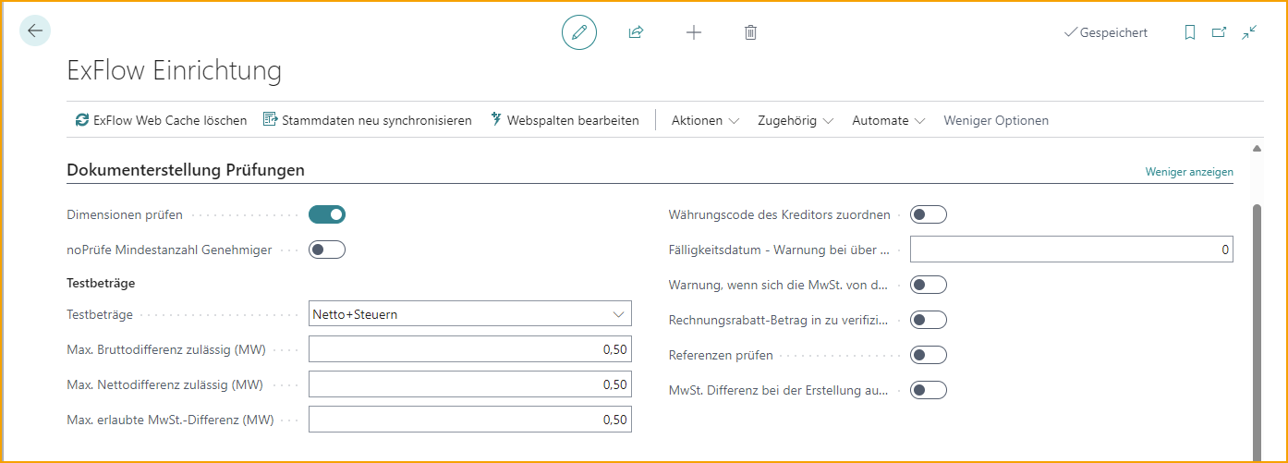Click the scrollbar up arrow
This screenshot has width=1288, height=463.
(x=1257, y=148)
